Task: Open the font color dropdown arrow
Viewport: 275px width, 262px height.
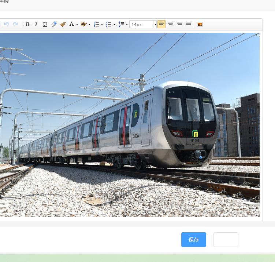Action: tap(77, 25)
